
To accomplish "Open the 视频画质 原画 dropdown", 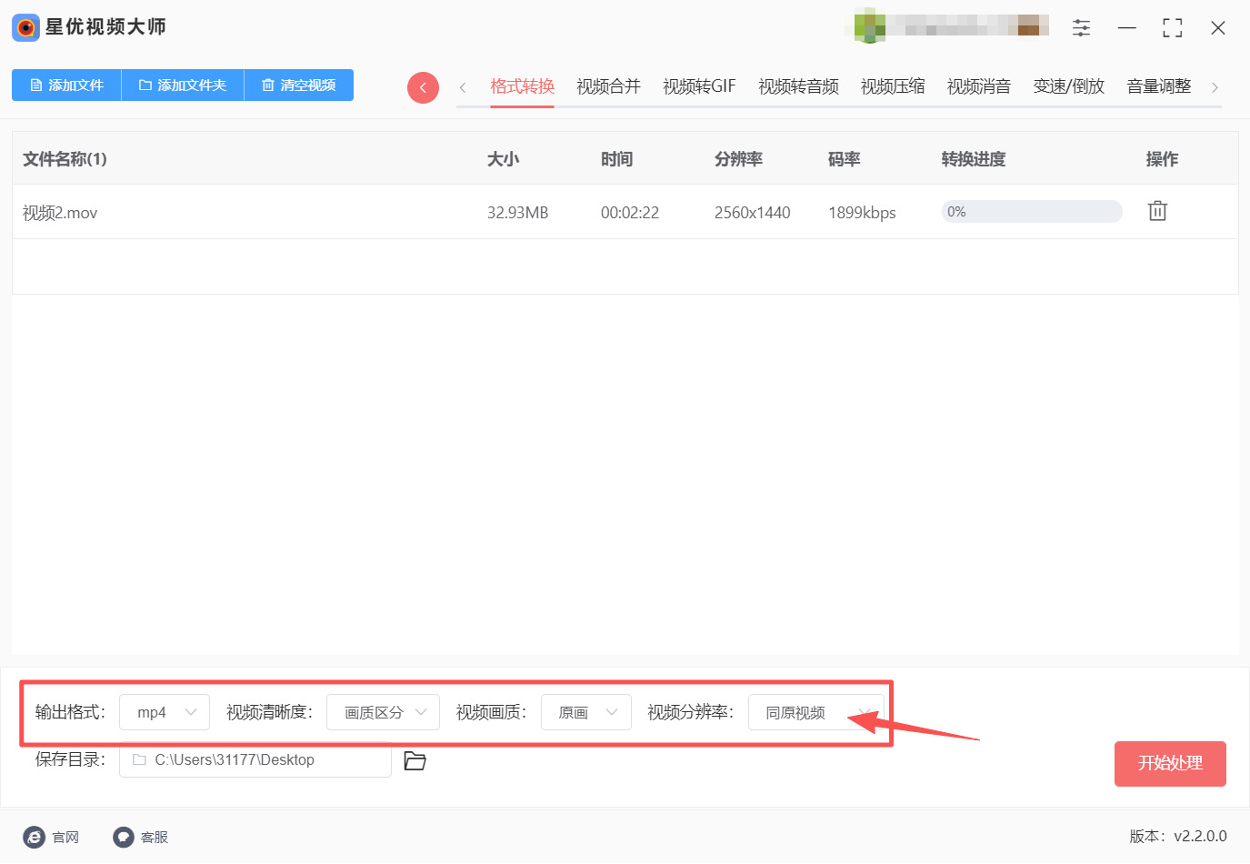I will [x=586, y=712].
